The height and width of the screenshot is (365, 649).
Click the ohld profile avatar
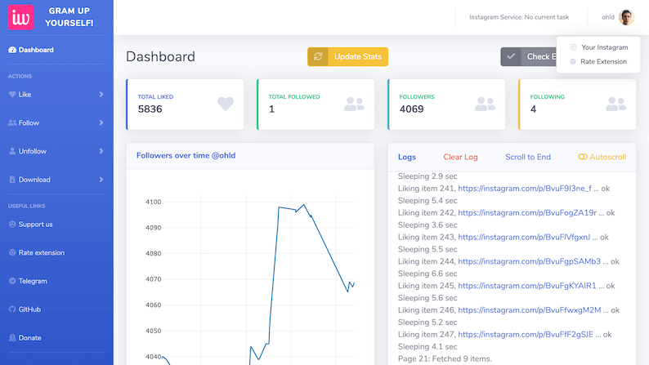point(626,17)
